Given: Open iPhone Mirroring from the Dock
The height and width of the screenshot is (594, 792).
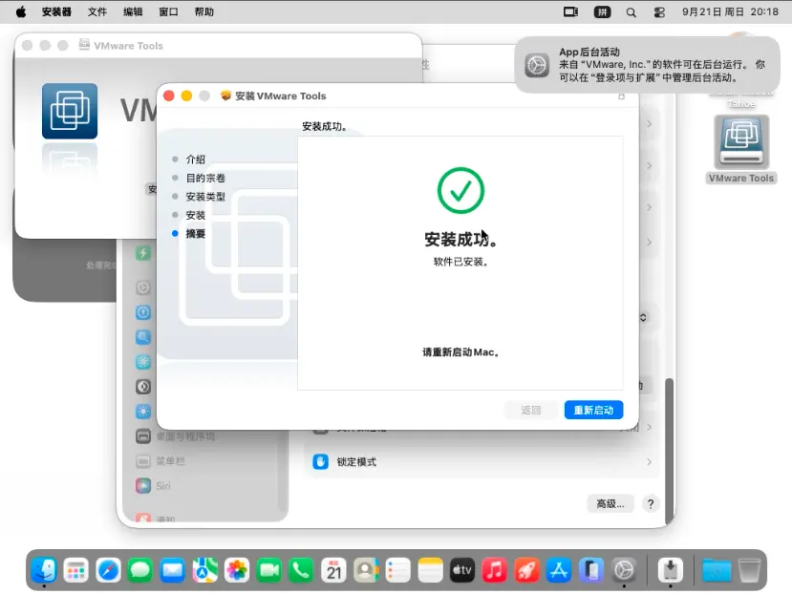Looking at the screenshot, I should 591,570.
